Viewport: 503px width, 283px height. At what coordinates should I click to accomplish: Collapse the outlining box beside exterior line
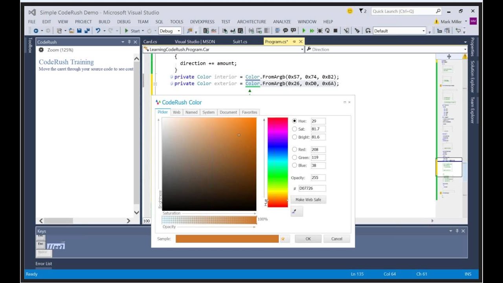[x=155, y=84]
